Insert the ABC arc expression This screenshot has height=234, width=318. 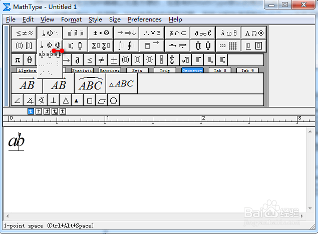90,83
